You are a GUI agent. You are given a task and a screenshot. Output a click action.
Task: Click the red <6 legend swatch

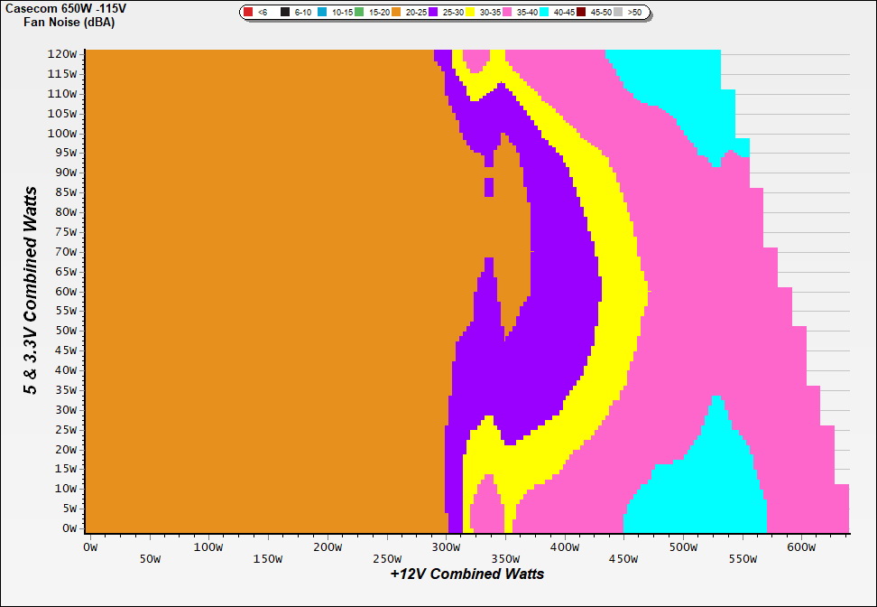tap(248, 13)
